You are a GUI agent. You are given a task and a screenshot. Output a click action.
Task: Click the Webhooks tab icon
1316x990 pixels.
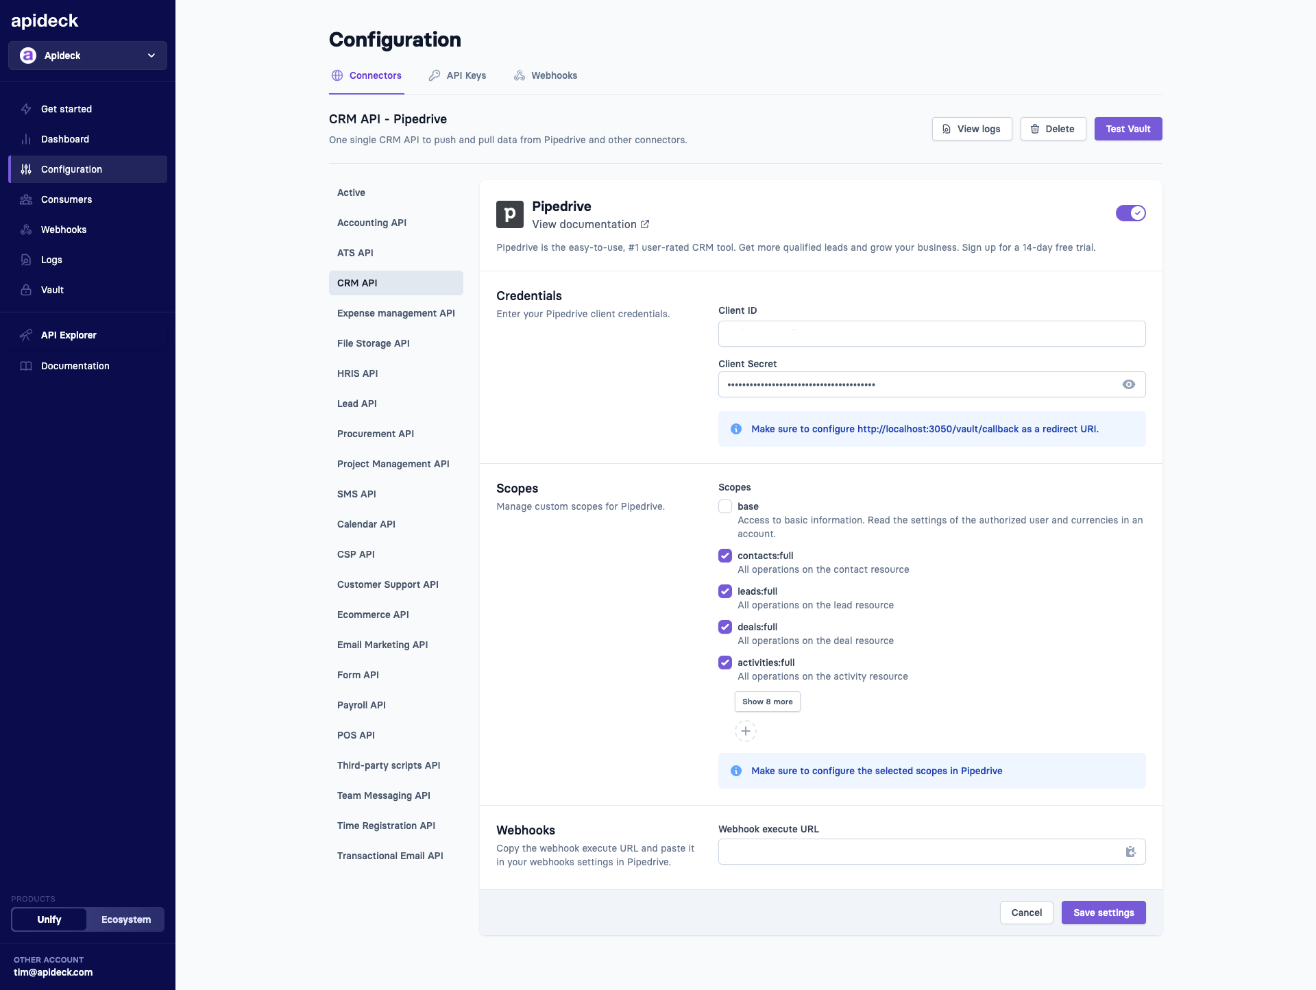pos(520,75)
